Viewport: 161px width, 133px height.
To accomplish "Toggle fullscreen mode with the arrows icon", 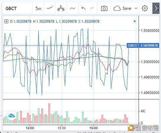I will [x=156, y=8].
